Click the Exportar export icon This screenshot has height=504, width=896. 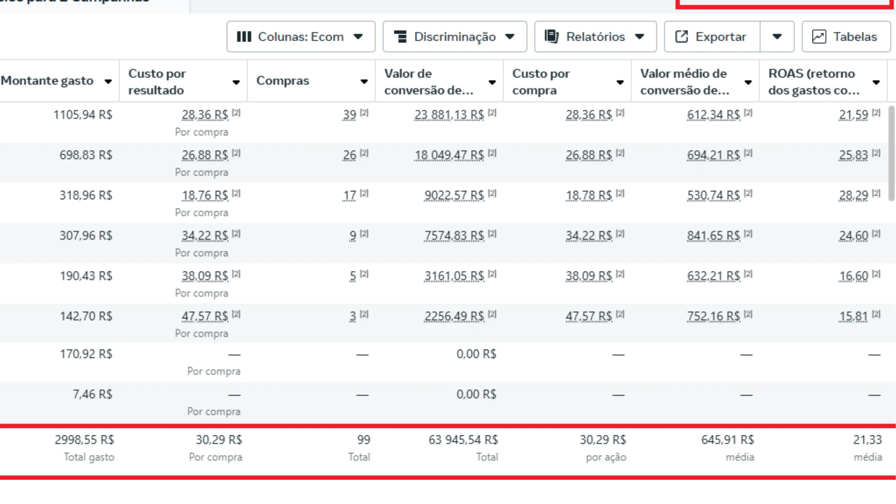click(x=681, y=36)
